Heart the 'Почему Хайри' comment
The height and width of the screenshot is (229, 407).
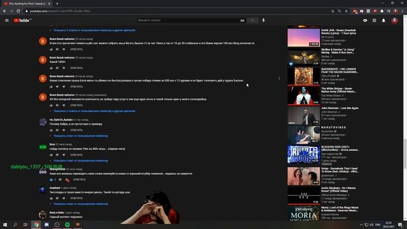[x=64, y=130]
